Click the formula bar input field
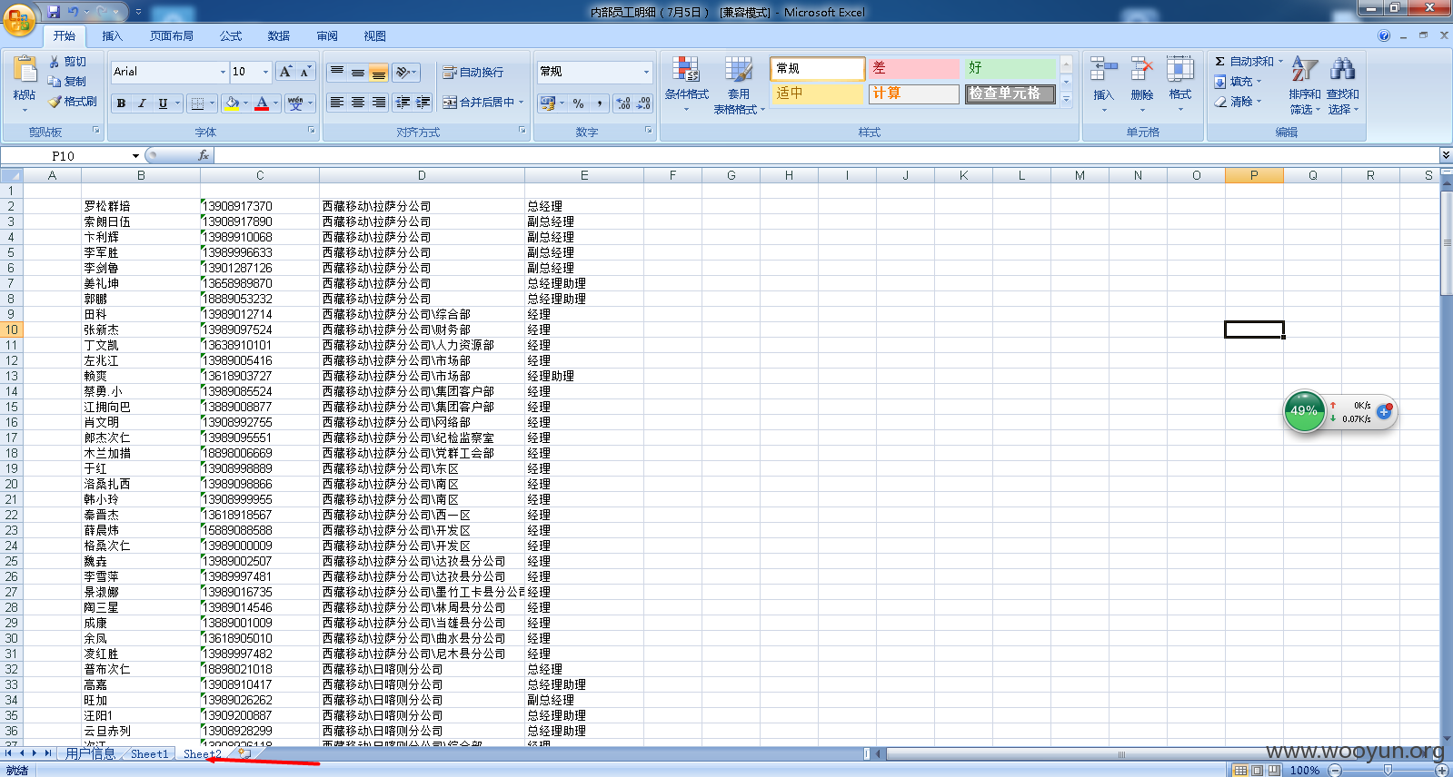Screen dimensions: 1453x777 827,155
